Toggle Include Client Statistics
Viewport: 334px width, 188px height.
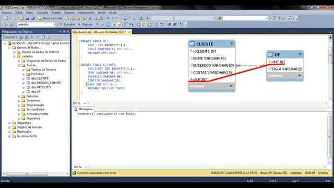click(131, 25)
